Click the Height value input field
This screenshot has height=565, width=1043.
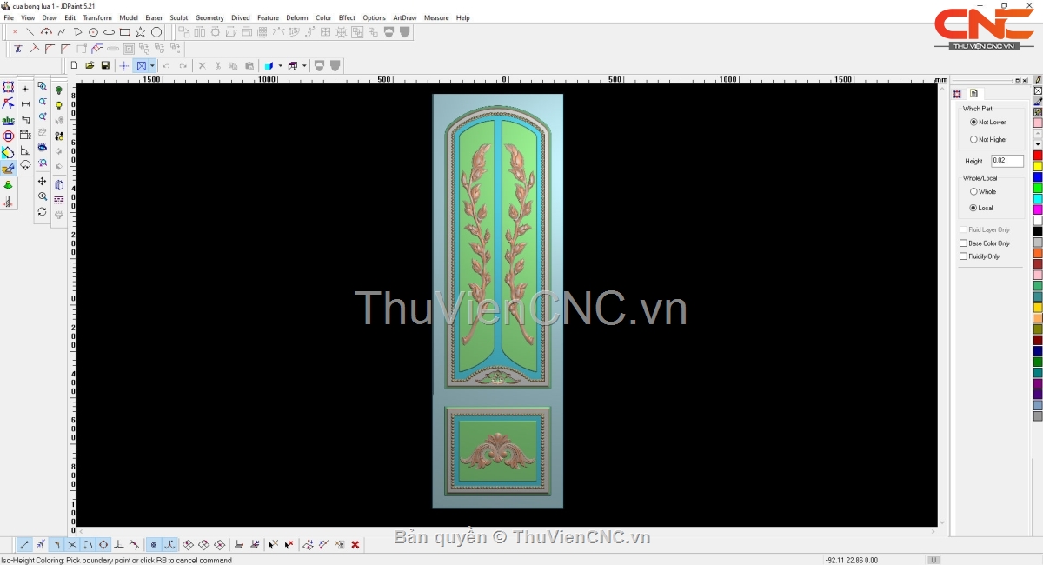[x=1007, y=161]
